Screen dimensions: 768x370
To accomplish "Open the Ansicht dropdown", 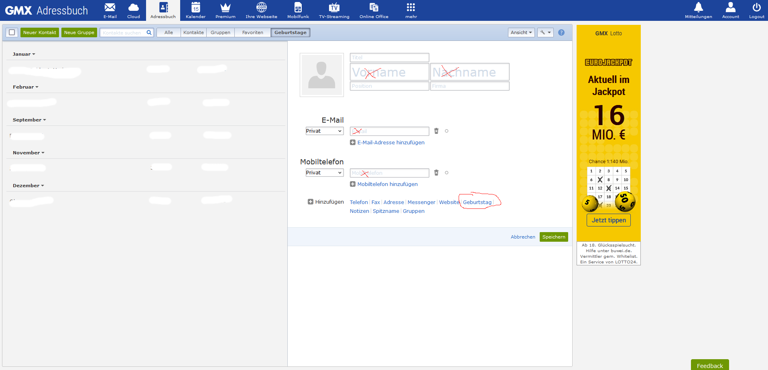I will point(521,32).
